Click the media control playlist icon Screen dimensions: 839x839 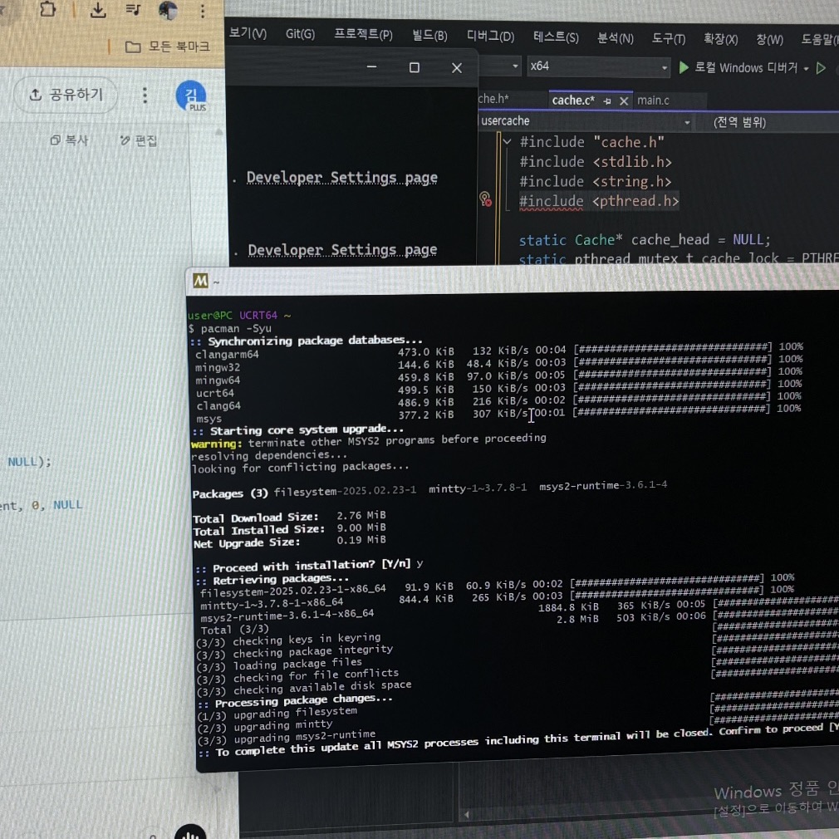click(x=133, y=10)
